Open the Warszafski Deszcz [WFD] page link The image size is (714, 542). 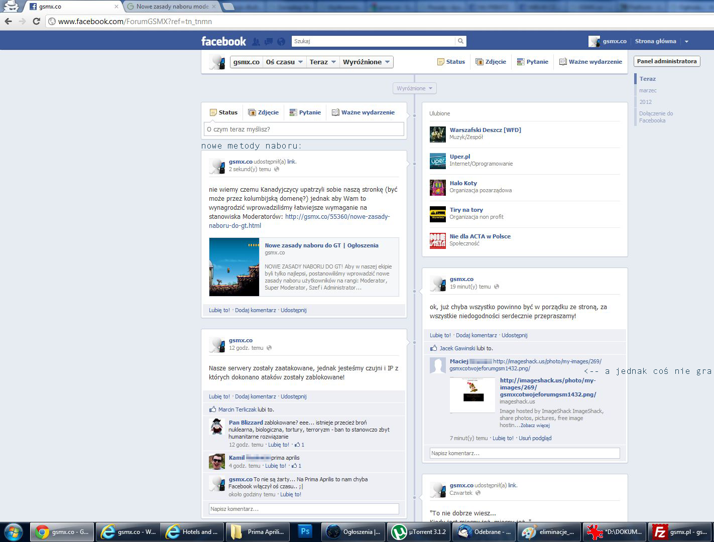[x=485, y=130]
